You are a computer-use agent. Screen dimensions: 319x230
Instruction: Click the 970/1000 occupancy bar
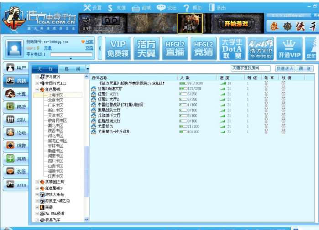click(183, 83)
